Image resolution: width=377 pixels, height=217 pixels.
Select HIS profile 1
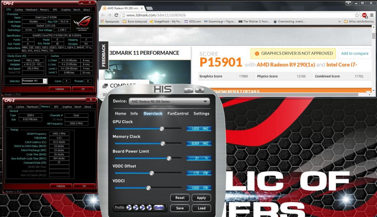point(129,208)
